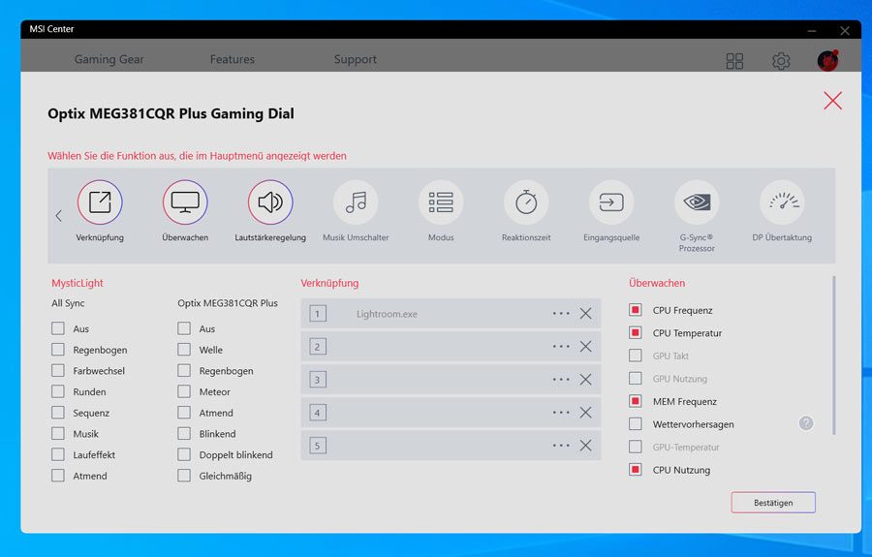
Task: Enable GPU Nutzung monitoring
Action: click(x=635, y=378)
